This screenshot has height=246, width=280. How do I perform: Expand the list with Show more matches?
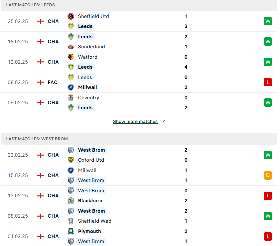(x=135, y=121)
